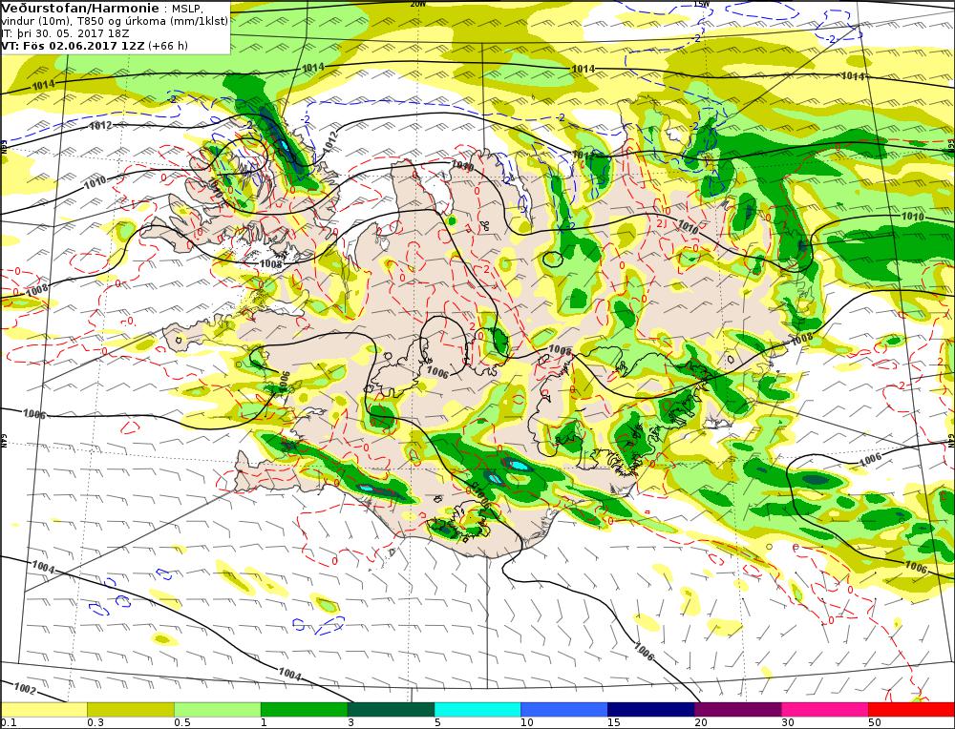Screen dimensions: 955x729
Task: Click the olive 0.3–0.5 legend swatch
Action: coord(130,709)
